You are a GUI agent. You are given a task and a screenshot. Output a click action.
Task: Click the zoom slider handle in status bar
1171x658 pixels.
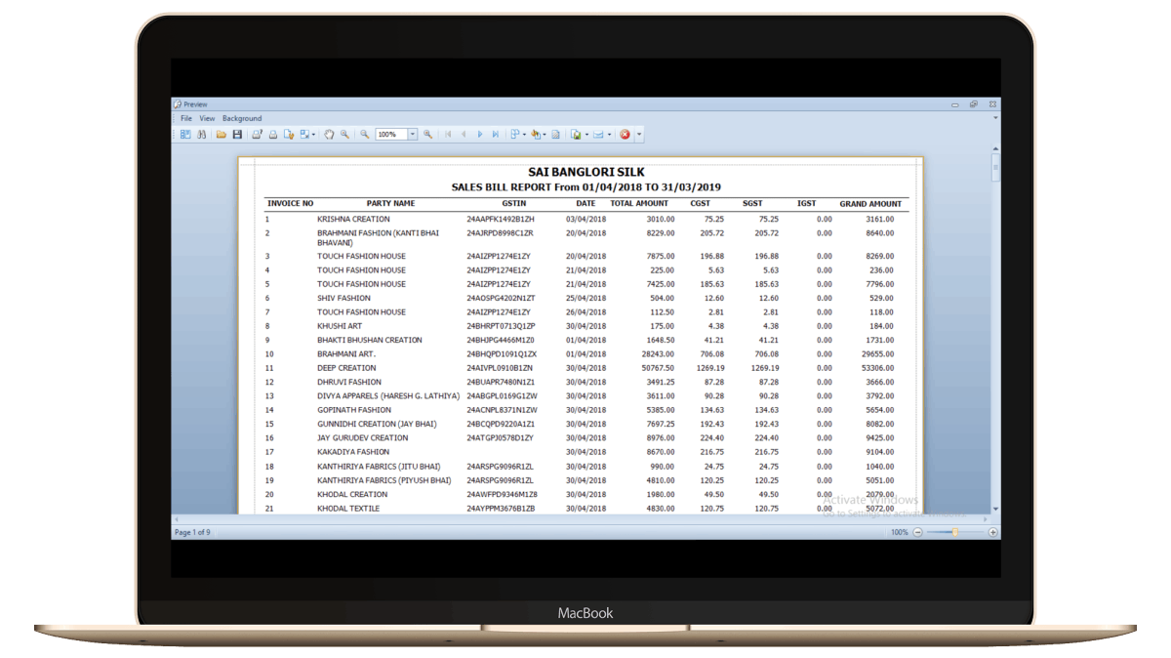pos(954,532)
